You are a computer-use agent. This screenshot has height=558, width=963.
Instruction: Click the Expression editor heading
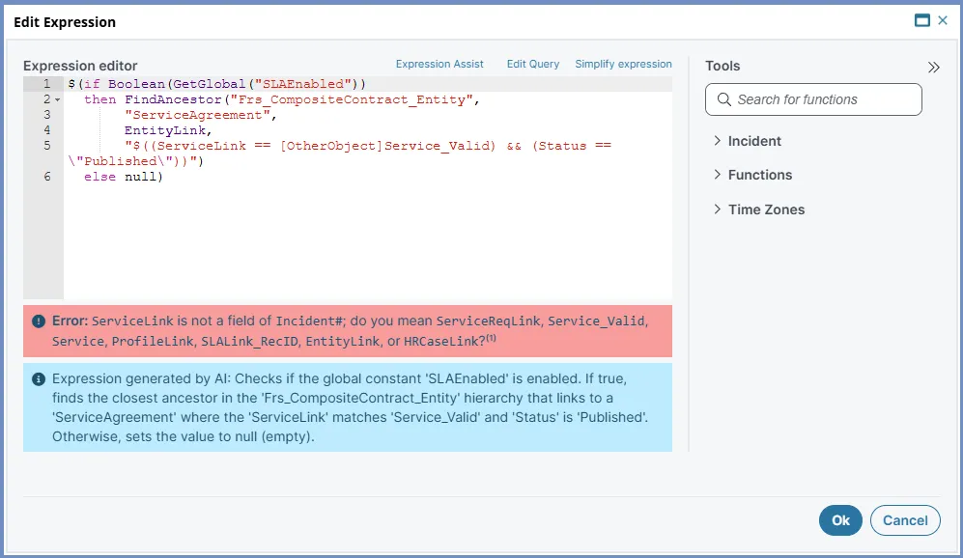(80, 66)
